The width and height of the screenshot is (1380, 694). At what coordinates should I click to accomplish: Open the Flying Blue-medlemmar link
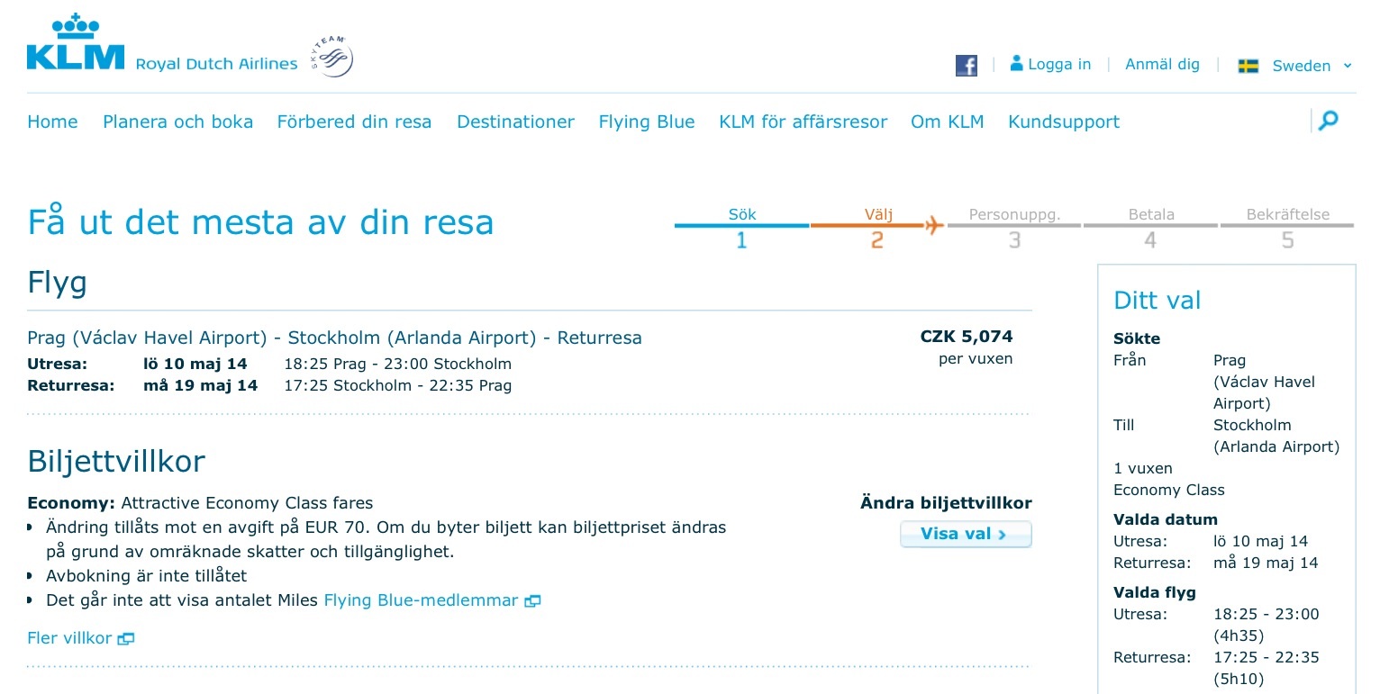[421, 600]
